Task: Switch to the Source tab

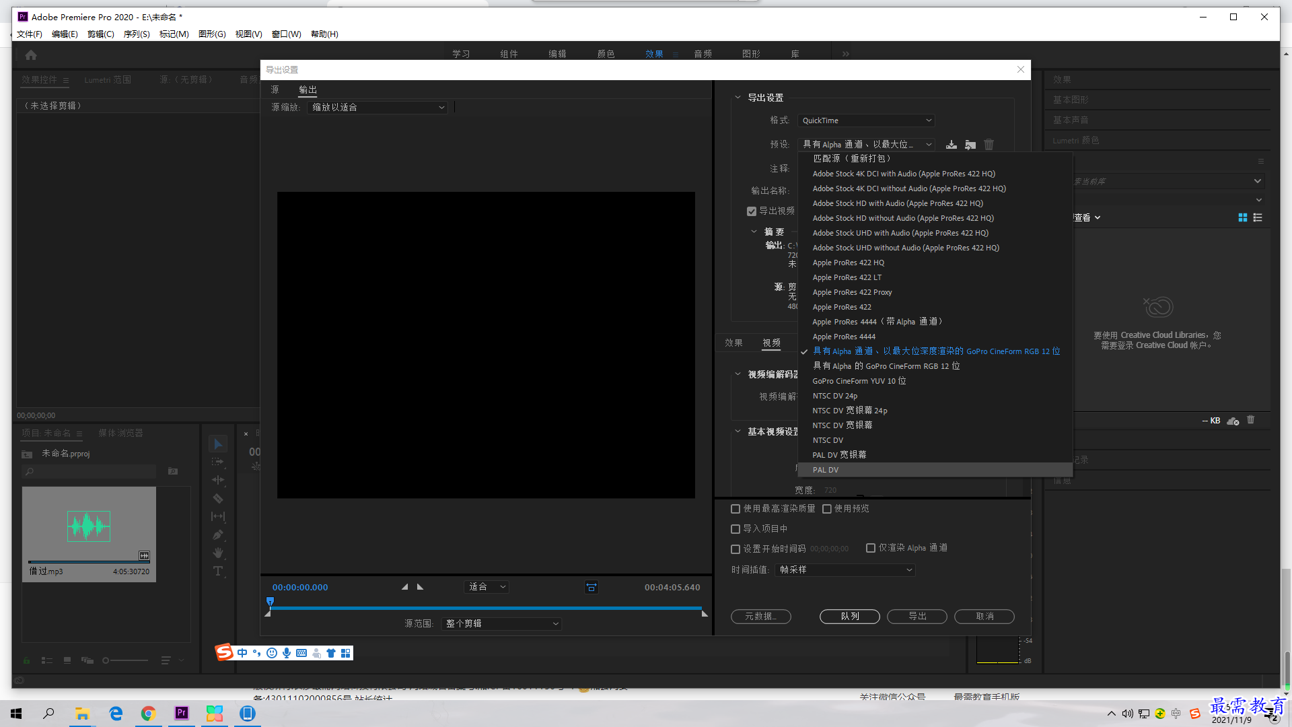Action: point(275,90)
